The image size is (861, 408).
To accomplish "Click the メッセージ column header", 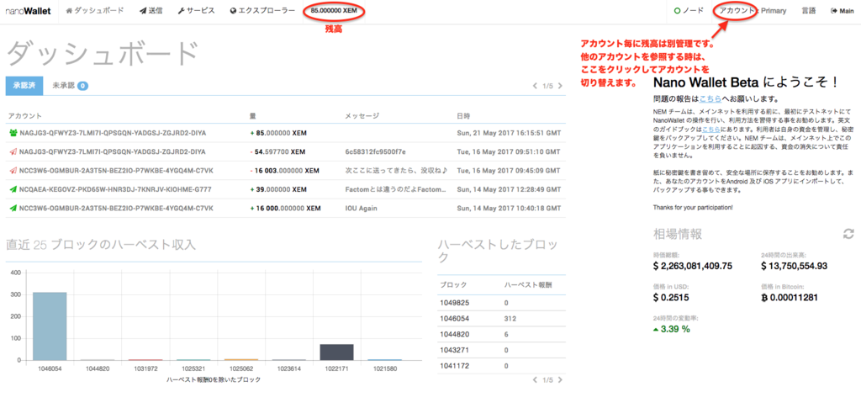I will [x=362, y=116].
